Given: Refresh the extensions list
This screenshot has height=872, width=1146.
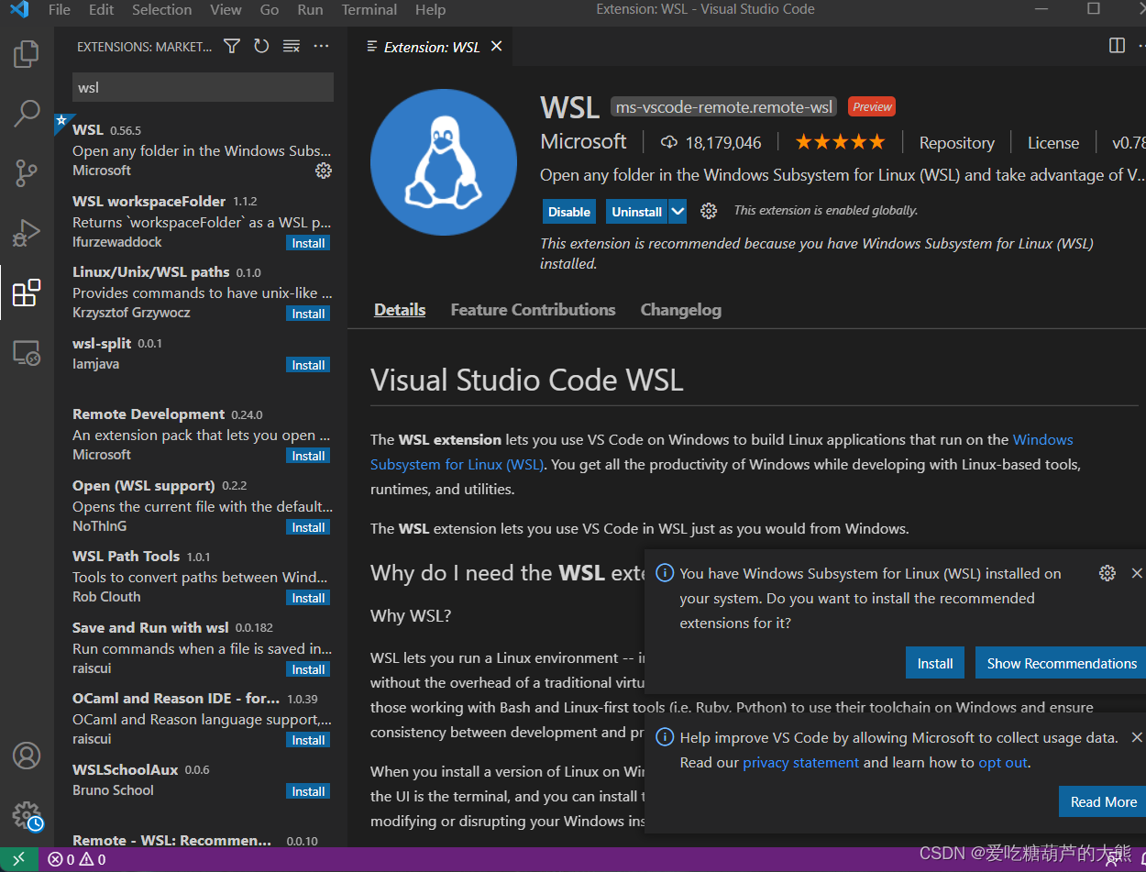Looking at the screenshot, I should click(x=261, y=46).
